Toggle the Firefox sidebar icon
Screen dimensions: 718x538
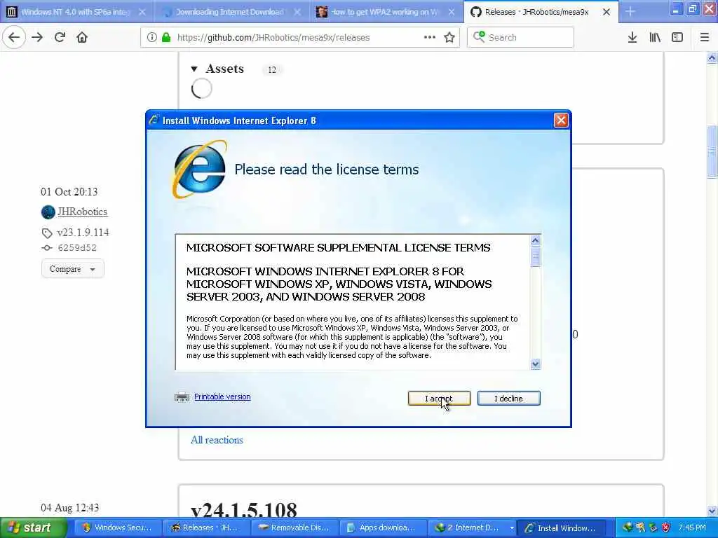point(677,38)
